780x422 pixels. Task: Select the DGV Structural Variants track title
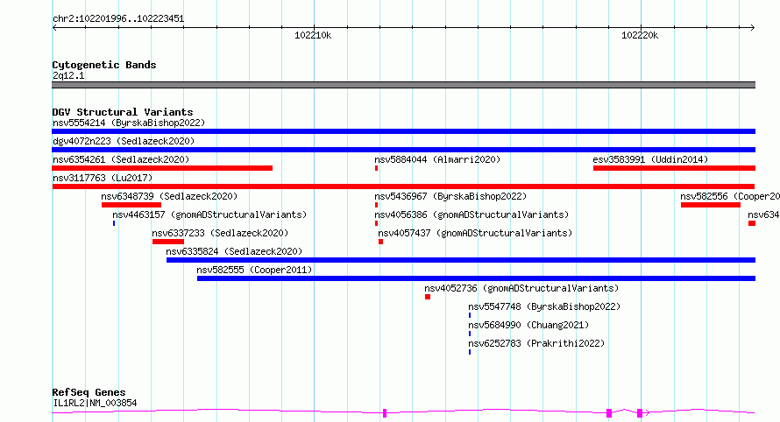123,112
